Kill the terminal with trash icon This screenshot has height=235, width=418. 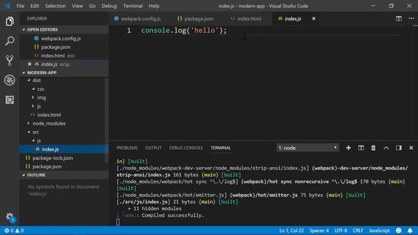point(373,148)
